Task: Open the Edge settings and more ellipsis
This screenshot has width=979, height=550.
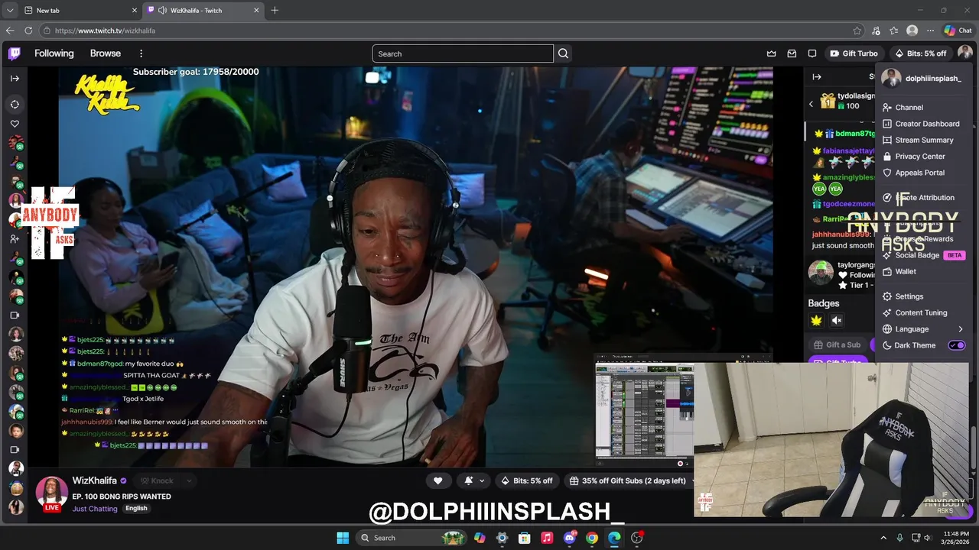Action: pyautogui.click(x=930, y=31)
